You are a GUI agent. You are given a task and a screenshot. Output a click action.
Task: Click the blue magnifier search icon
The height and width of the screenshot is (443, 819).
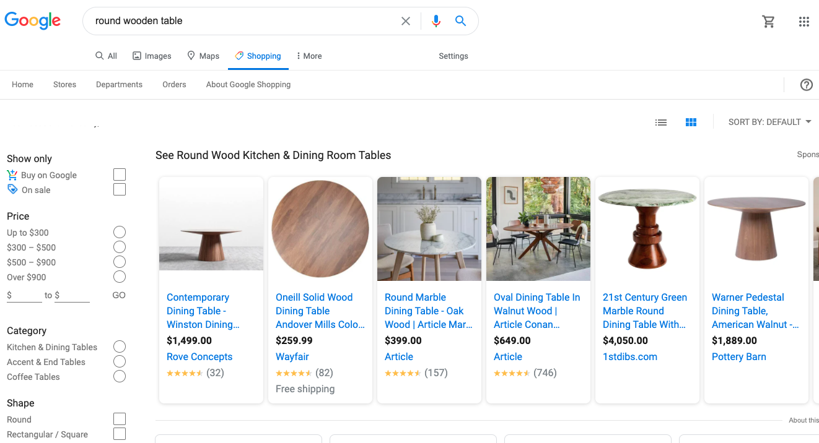coord(460,21)
